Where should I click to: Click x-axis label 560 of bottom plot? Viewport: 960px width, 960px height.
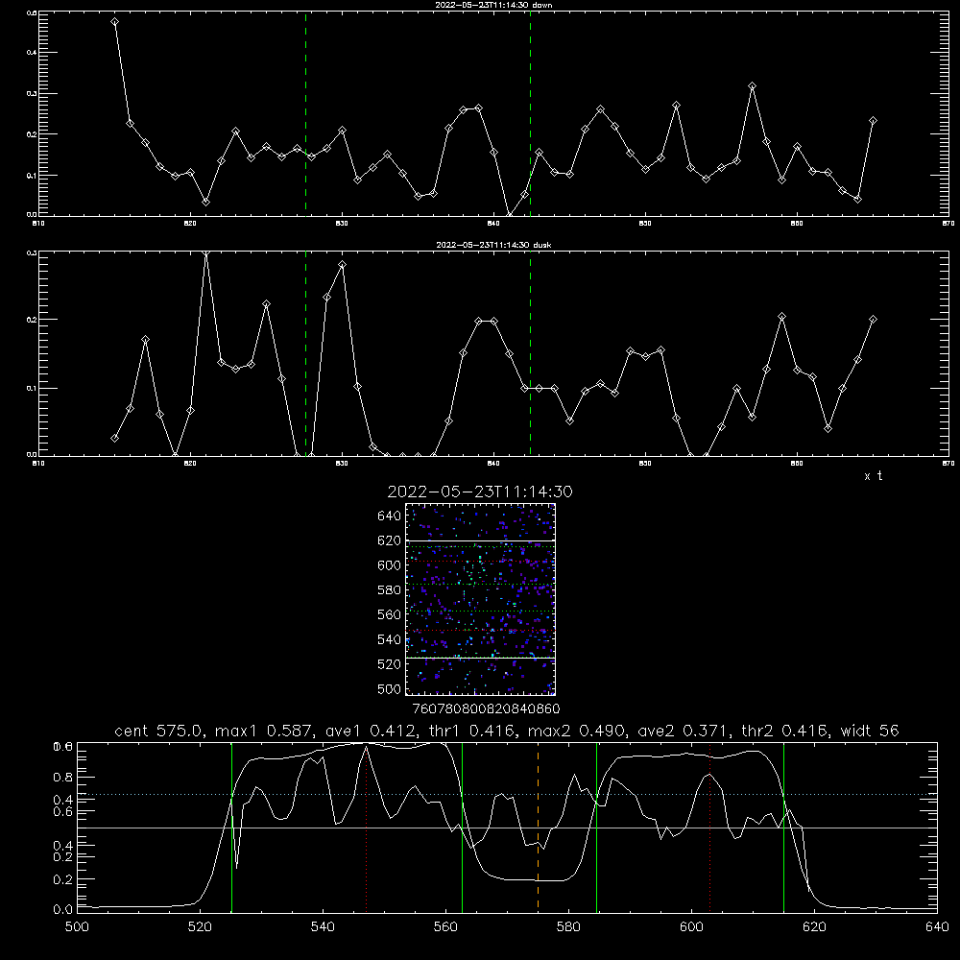[445, 927]
